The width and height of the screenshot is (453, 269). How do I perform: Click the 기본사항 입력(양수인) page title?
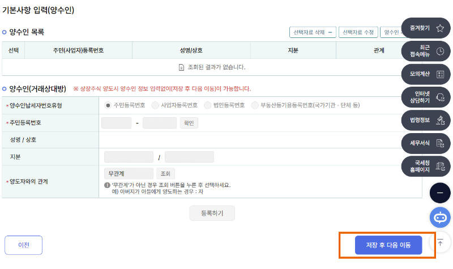coord(38,10)
